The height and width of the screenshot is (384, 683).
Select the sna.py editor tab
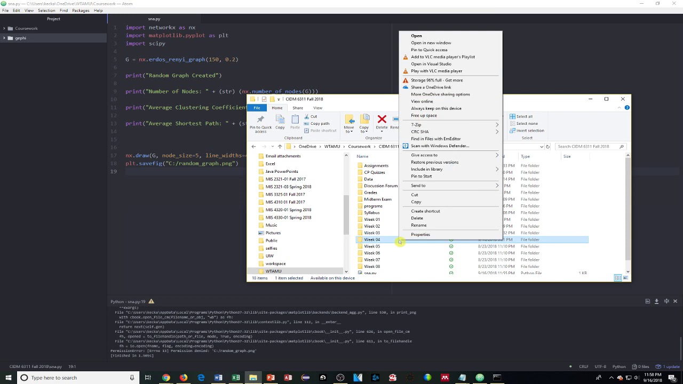tap(154, 19)
